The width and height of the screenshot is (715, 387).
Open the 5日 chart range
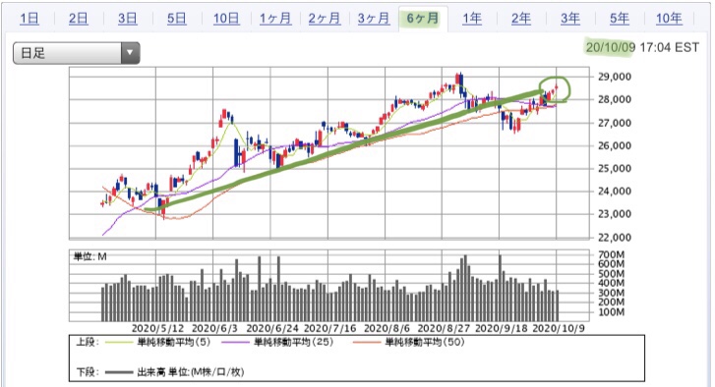coord(176,19)
